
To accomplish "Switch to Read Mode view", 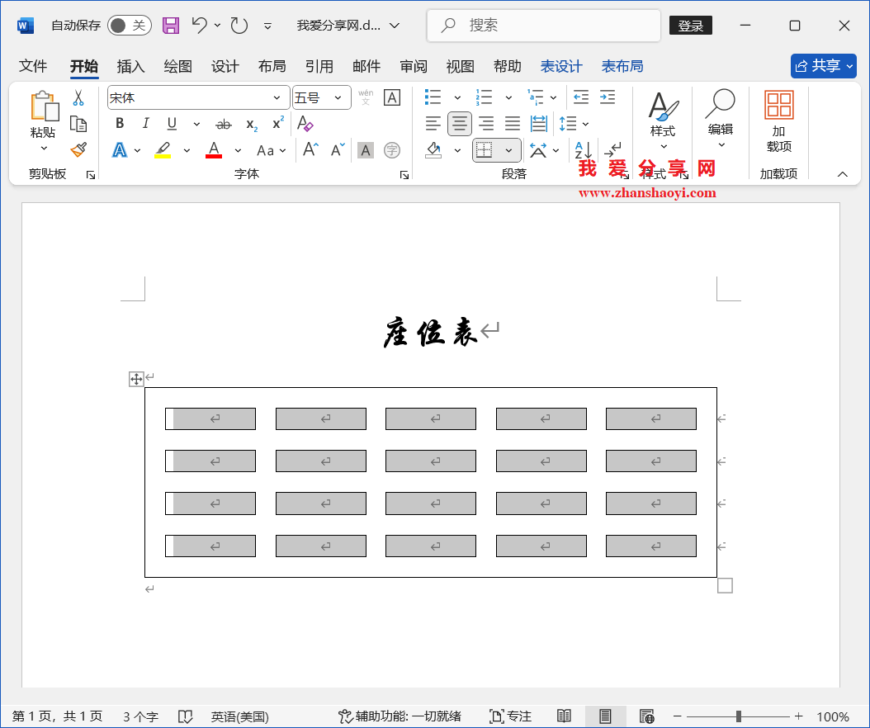I will tap(564, 716).
